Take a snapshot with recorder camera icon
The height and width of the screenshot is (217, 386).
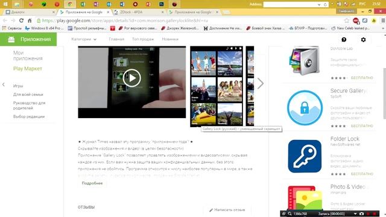(361, 214)
